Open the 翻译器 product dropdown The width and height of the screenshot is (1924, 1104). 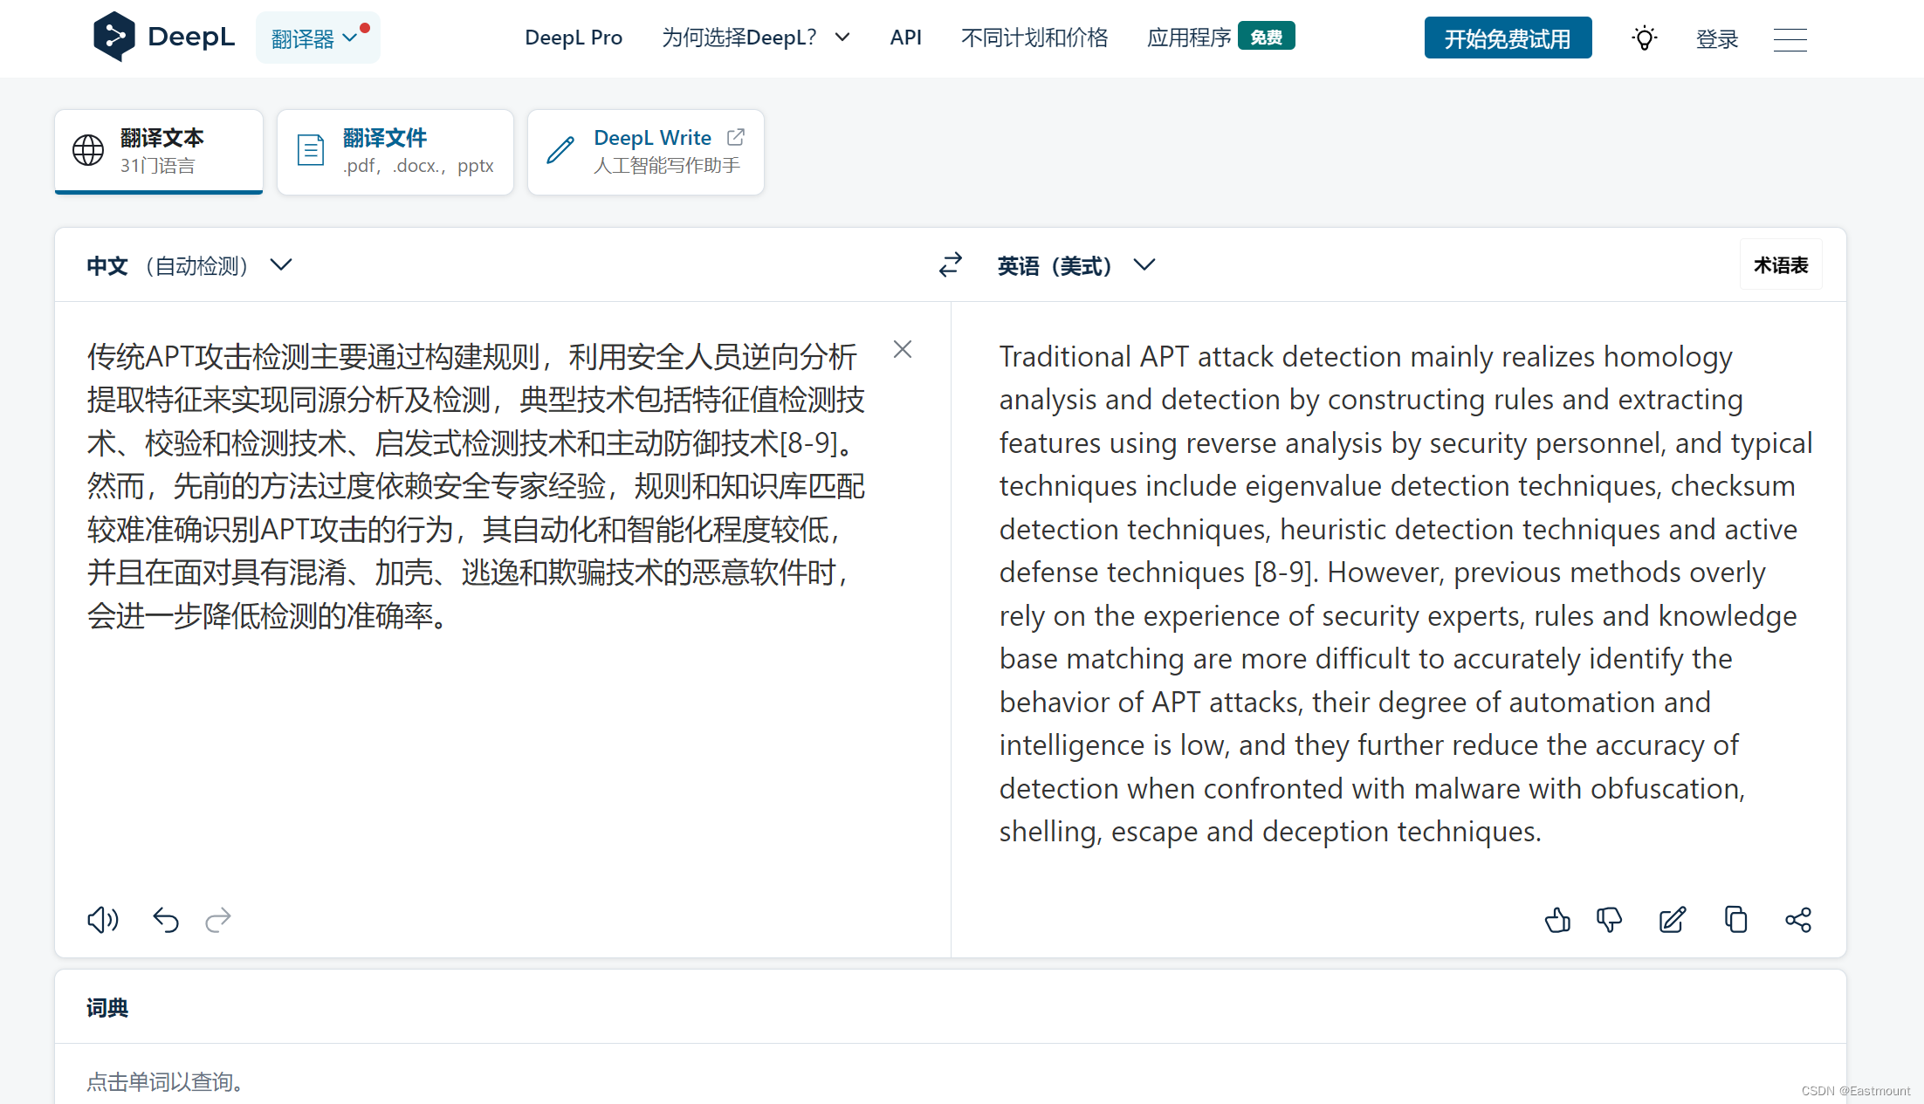pyautogui.click(x=318, y=38)
